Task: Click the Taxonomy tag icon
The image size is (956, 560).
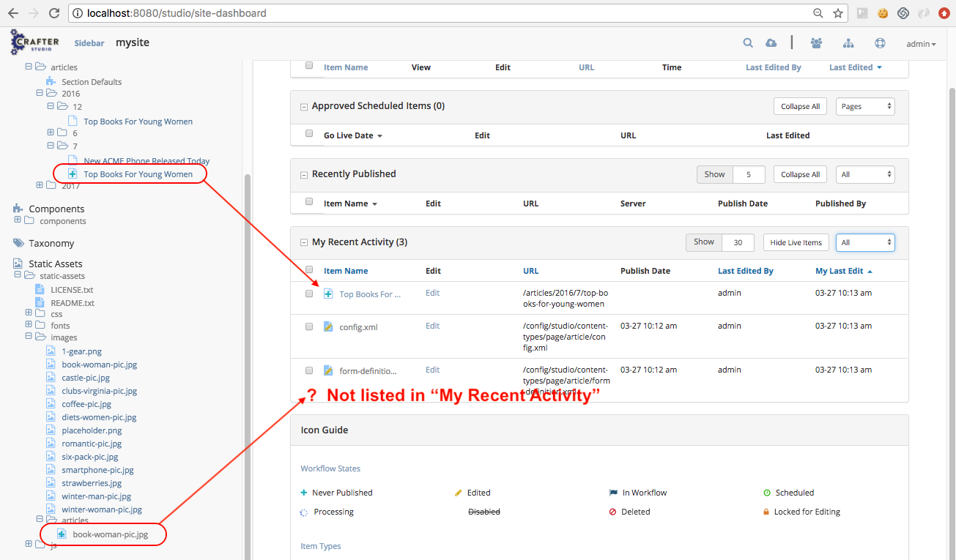Action: point(18,243)
